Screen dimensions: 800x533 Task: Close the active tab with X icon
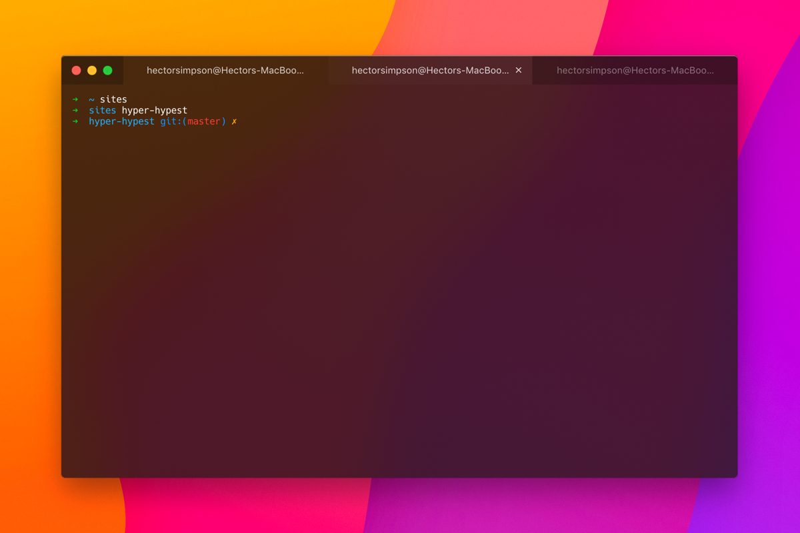click(519, 70)
